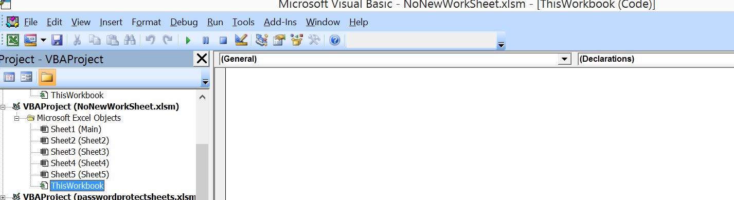Click the Copy icon
The width and height of the screenshot is (734, 200).
(x=95, y=40)
